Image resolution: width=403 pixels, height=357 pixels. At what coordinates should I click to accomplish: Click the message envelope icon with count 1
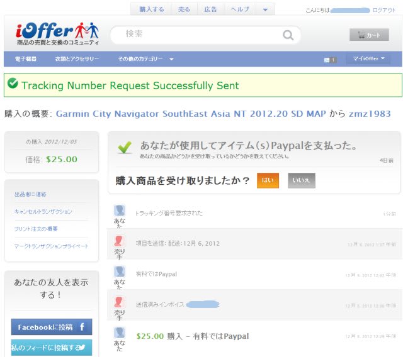(330, 60)
